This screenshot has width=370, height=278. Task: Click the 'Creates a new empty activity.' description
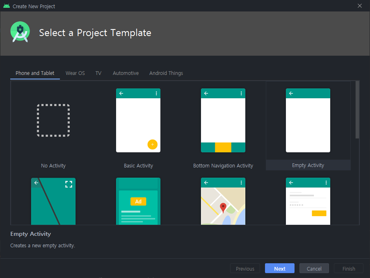pos(43,246)
